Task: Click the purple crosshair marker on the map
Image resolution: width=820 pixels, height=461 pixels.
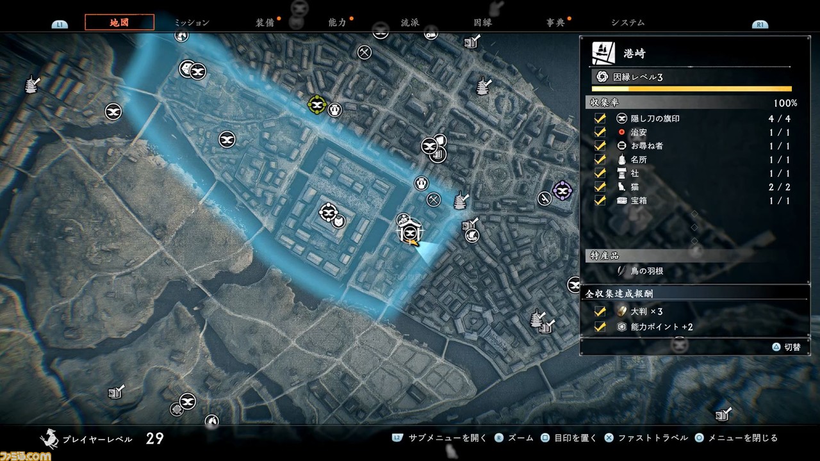Action: coord(562,190)
